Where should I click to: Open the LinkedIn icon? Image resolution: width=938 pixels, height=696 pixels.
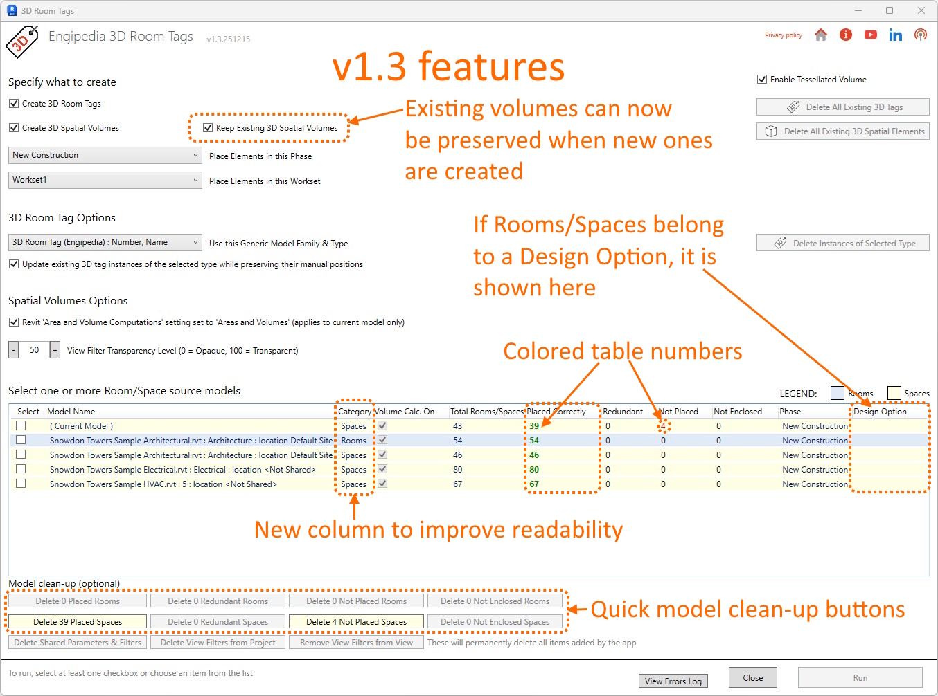(895, 35)
